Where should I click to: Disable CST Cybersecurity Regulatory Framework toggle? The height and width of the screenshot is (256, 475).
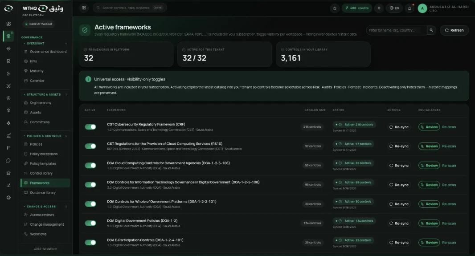point(90,127)
